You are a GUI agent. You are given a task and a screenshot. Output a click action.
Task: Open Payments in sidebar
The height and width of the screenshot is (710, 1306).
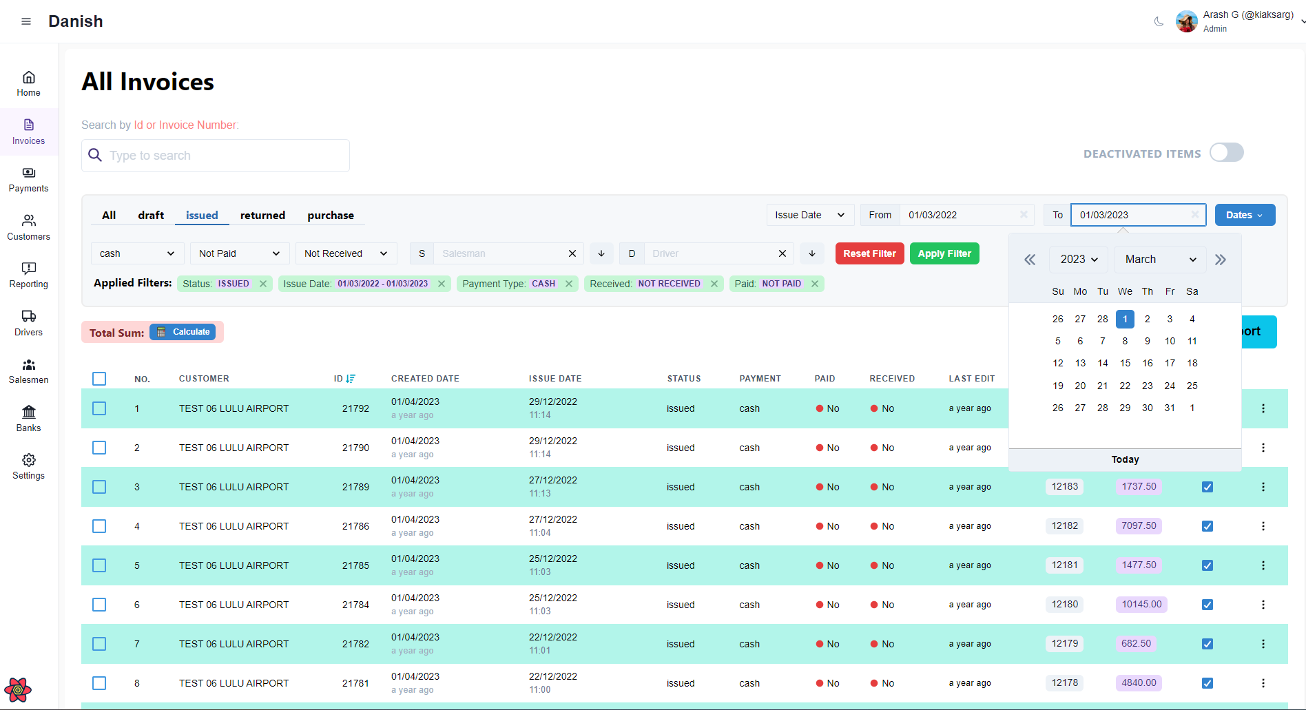[x=29, y=180]
